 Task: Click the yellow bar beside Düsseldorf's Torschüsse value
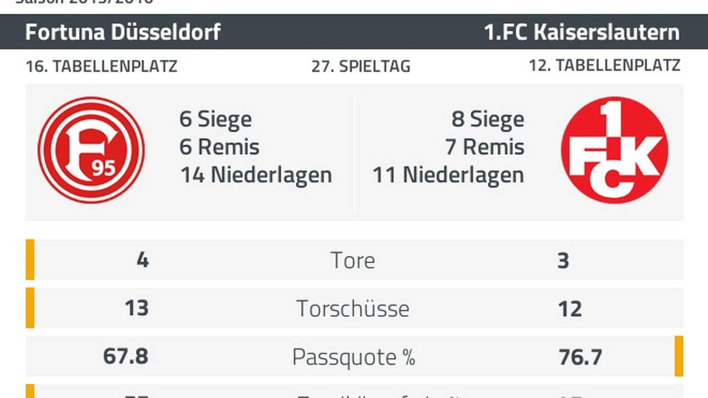point(30,308)
